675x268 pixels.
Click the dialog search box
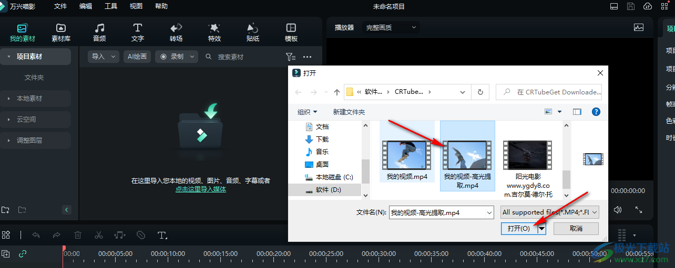[x=549, y=92]
